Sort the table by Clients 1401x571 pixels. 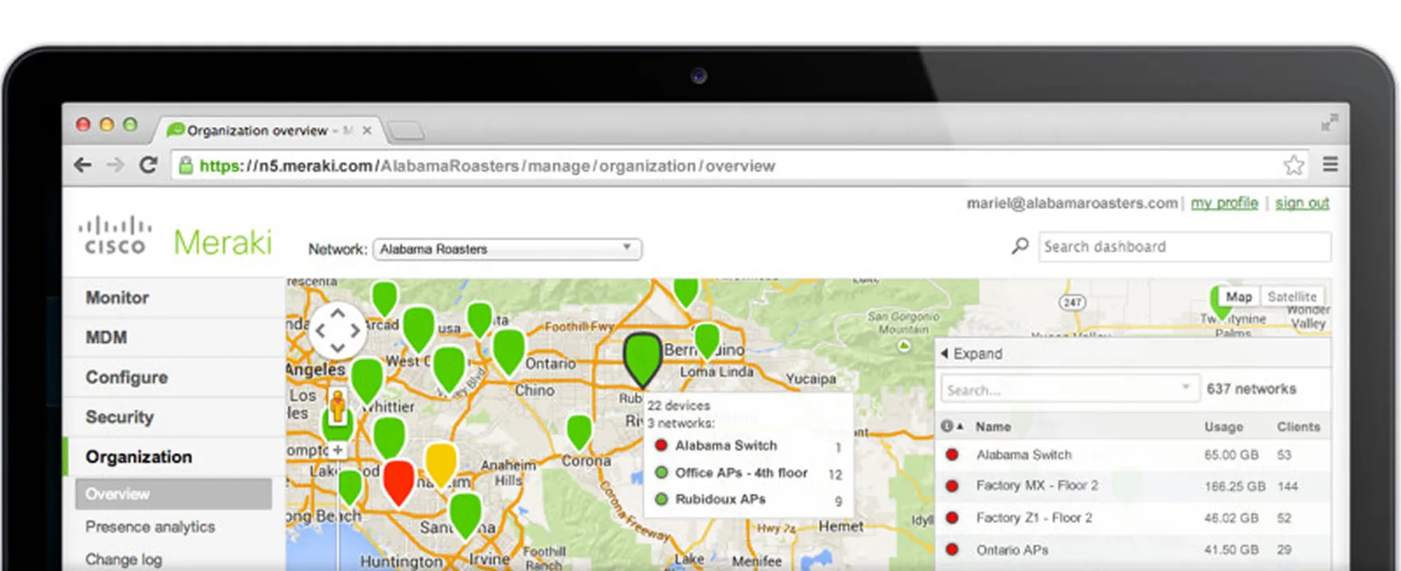(x=1298, y=427)
